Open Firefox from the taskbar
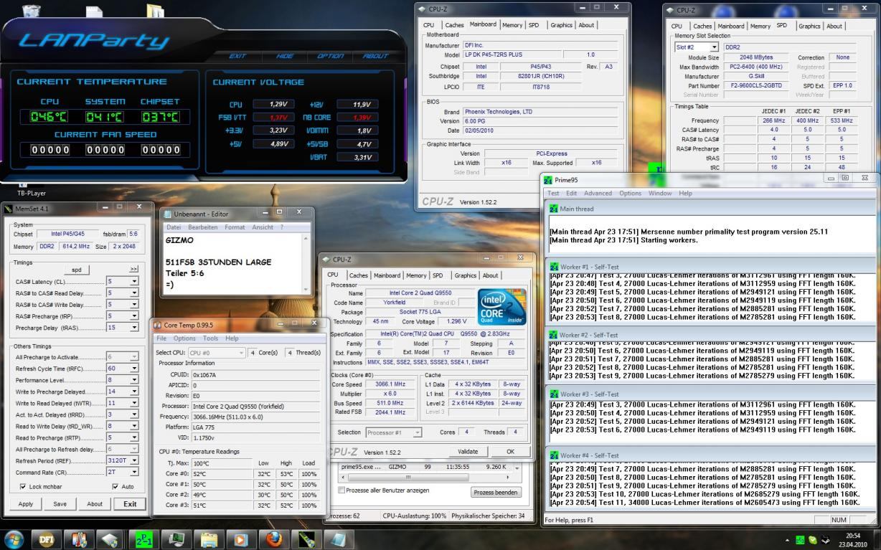Screen dimensions: 881x550 tap(273, 539)
